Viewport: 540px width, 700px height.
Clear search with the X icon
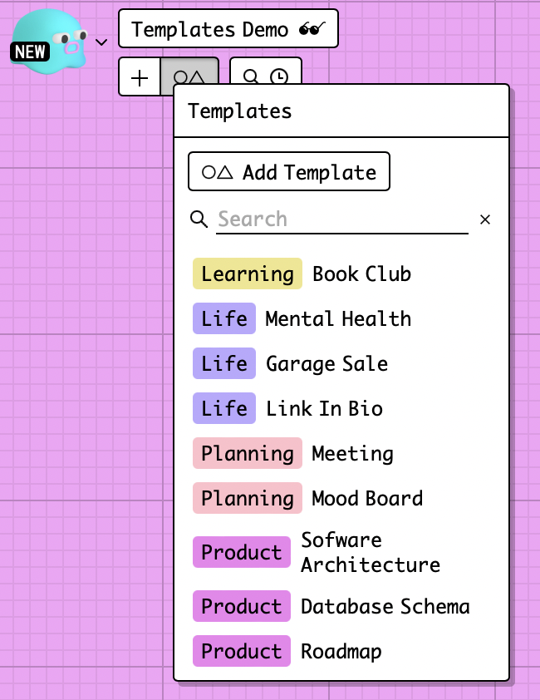coord(485,219)
